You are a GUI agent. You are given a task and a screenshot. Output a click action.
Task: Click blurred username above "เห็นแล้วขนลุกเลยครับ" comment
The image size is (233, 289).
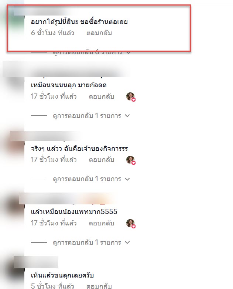click(36, 262)
